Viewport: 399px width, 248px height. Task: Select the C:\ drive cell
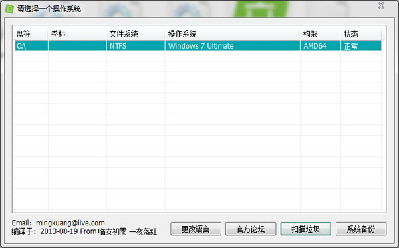pyautogui.click(x=31, y=46)
